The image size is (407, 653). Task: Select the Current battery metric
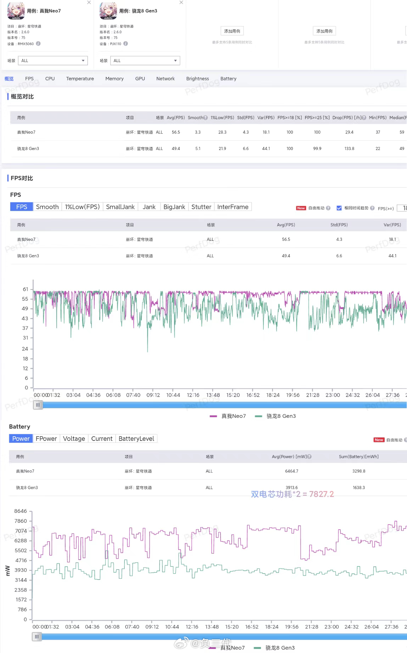coord(102,439)
